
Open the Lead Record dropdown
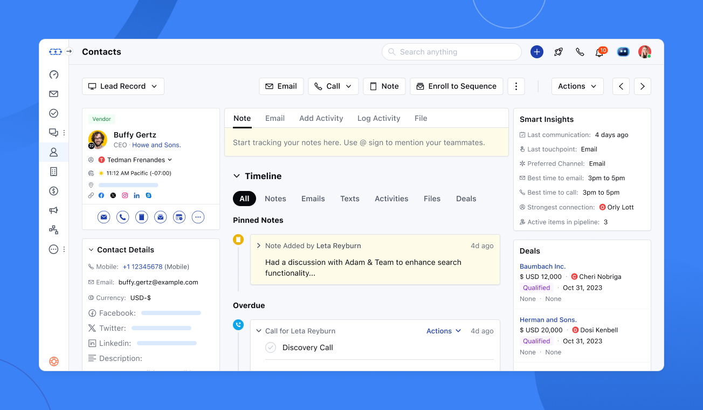123,86
